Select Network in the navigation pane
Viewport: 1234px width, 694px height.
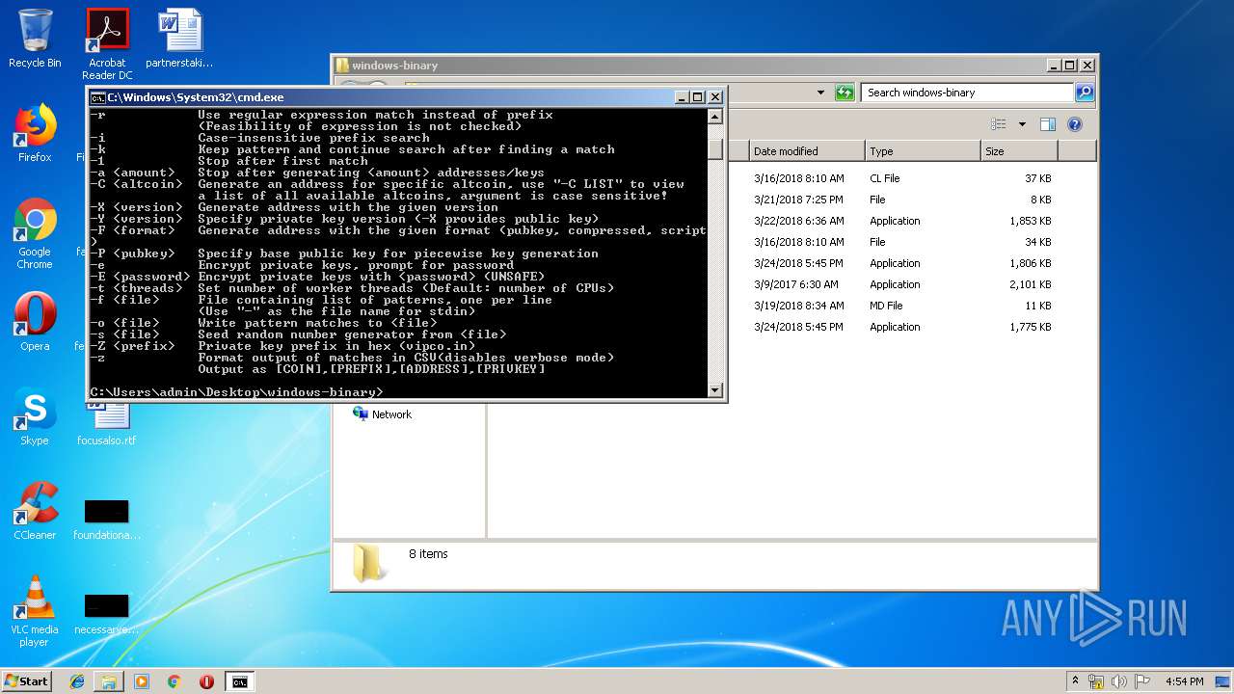(x=383, y=414)
